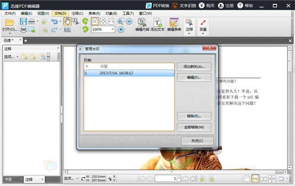Enable continuous page layout mode
This screenshot has height=186, width=295.
click(x=255, y=179)
